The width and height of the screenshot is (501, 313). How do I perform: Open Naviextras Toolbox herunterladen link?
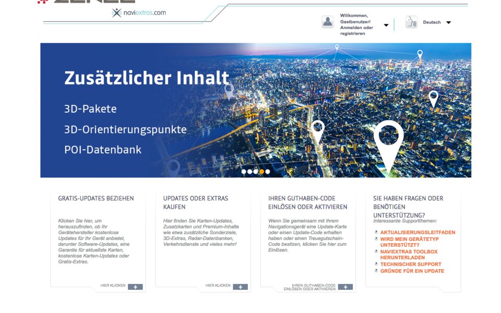tap(409, 255)
